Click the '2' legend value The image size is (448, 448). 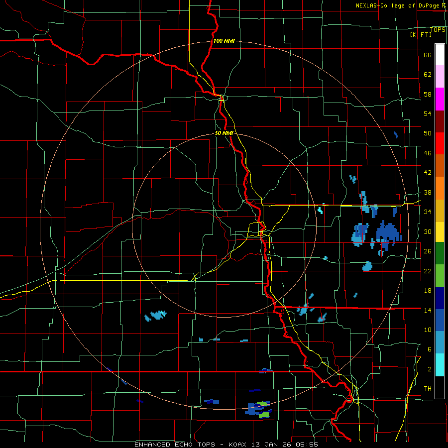[430, 369]
